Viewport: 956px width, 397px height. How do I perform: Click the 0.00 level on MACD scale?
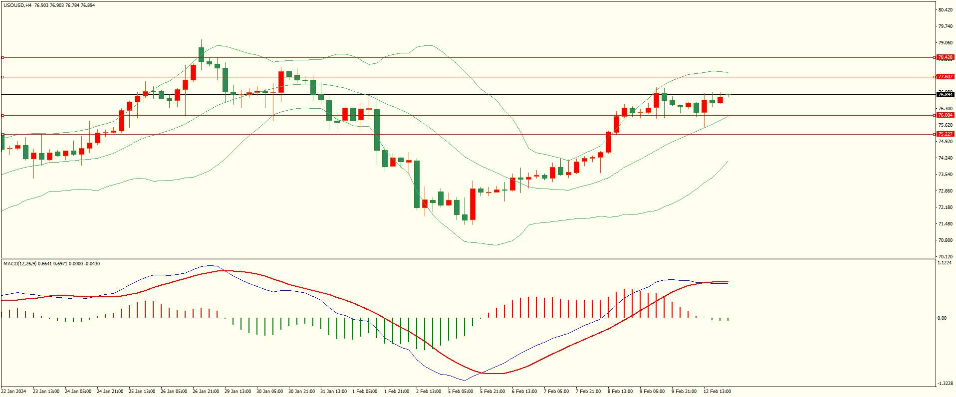pos(942,318)
